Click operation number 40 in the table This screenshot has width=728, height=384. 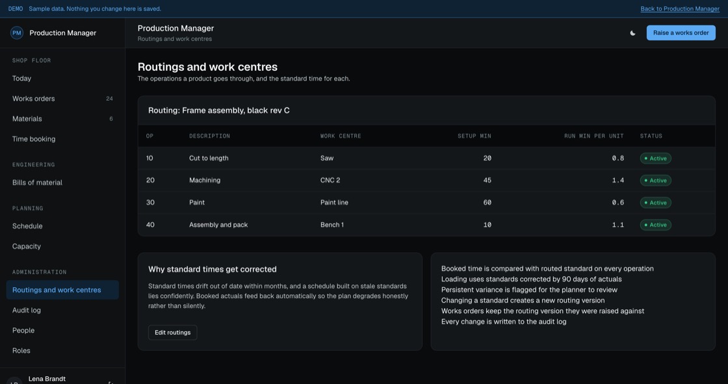(x=150, y=225)
